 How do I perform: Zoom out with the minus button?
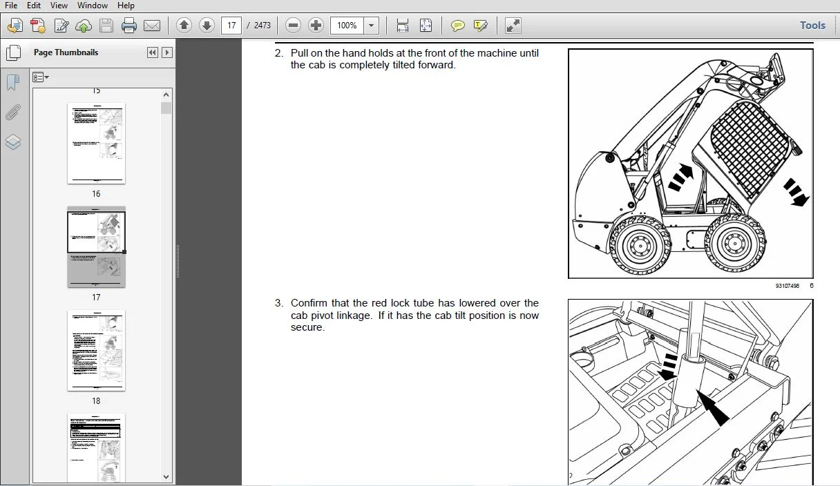pos(293,26)
